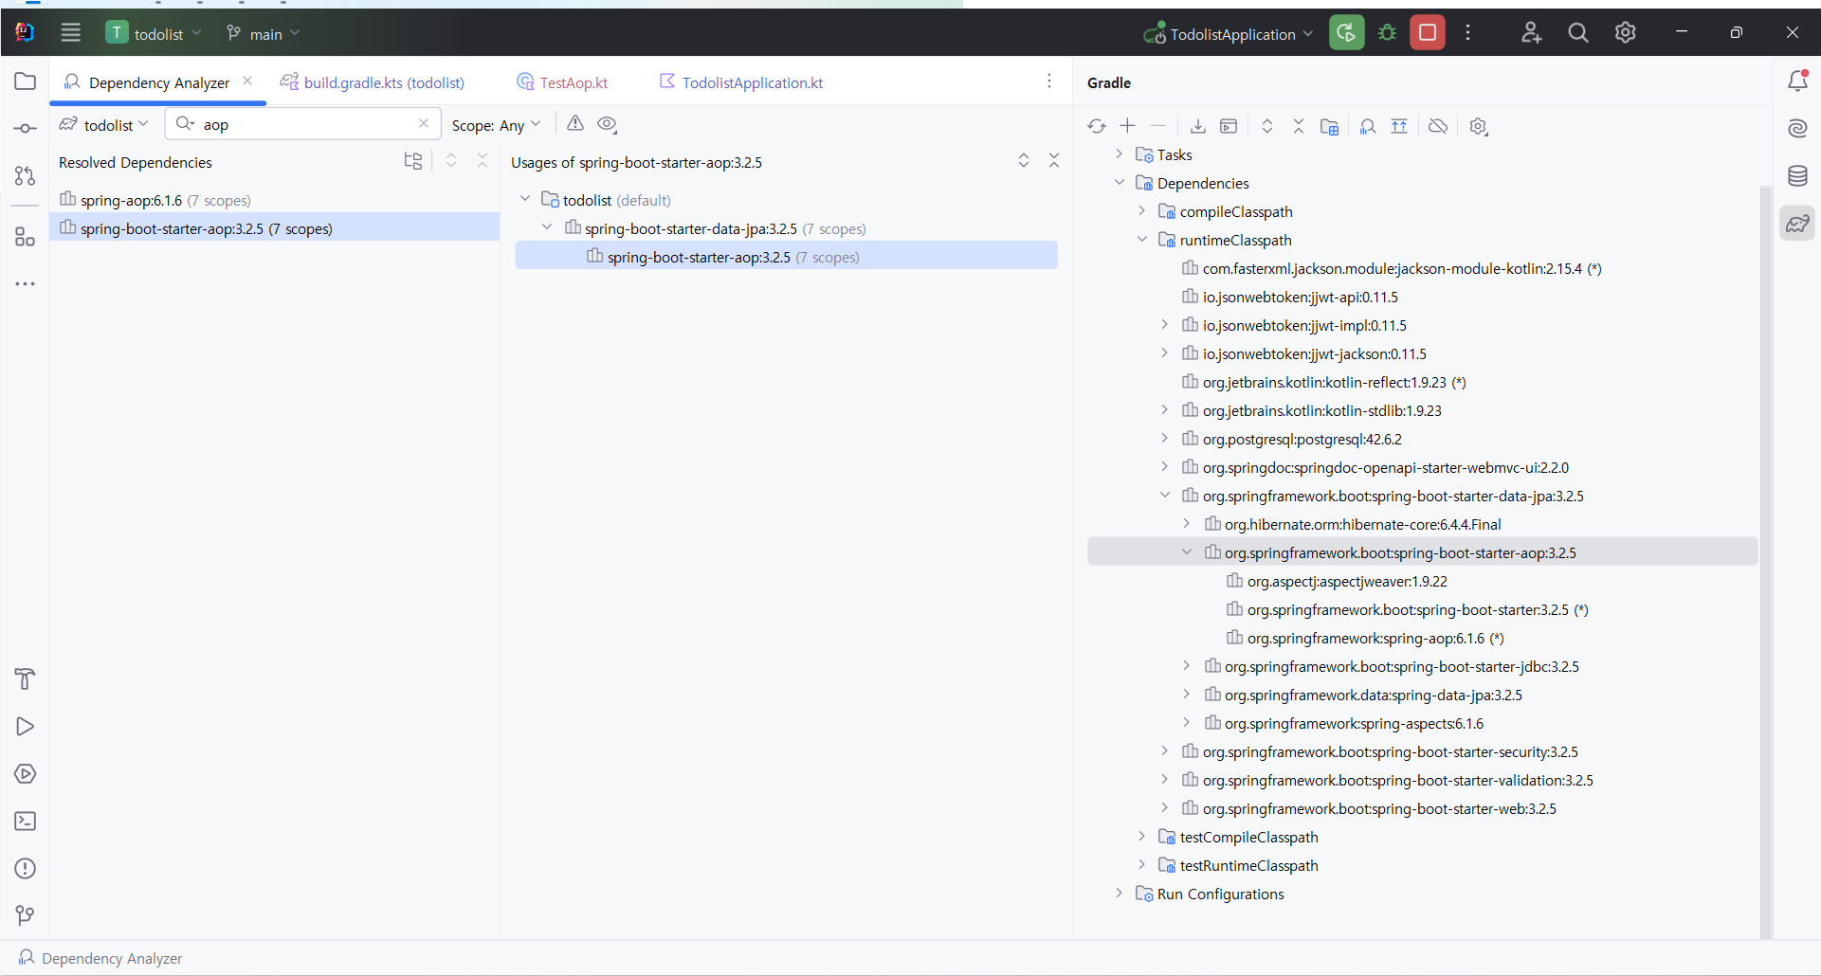The height and width of the screenshot is (976, 1821).
Task: Toggle dependency view options eye icon
Action: (608, 124)
